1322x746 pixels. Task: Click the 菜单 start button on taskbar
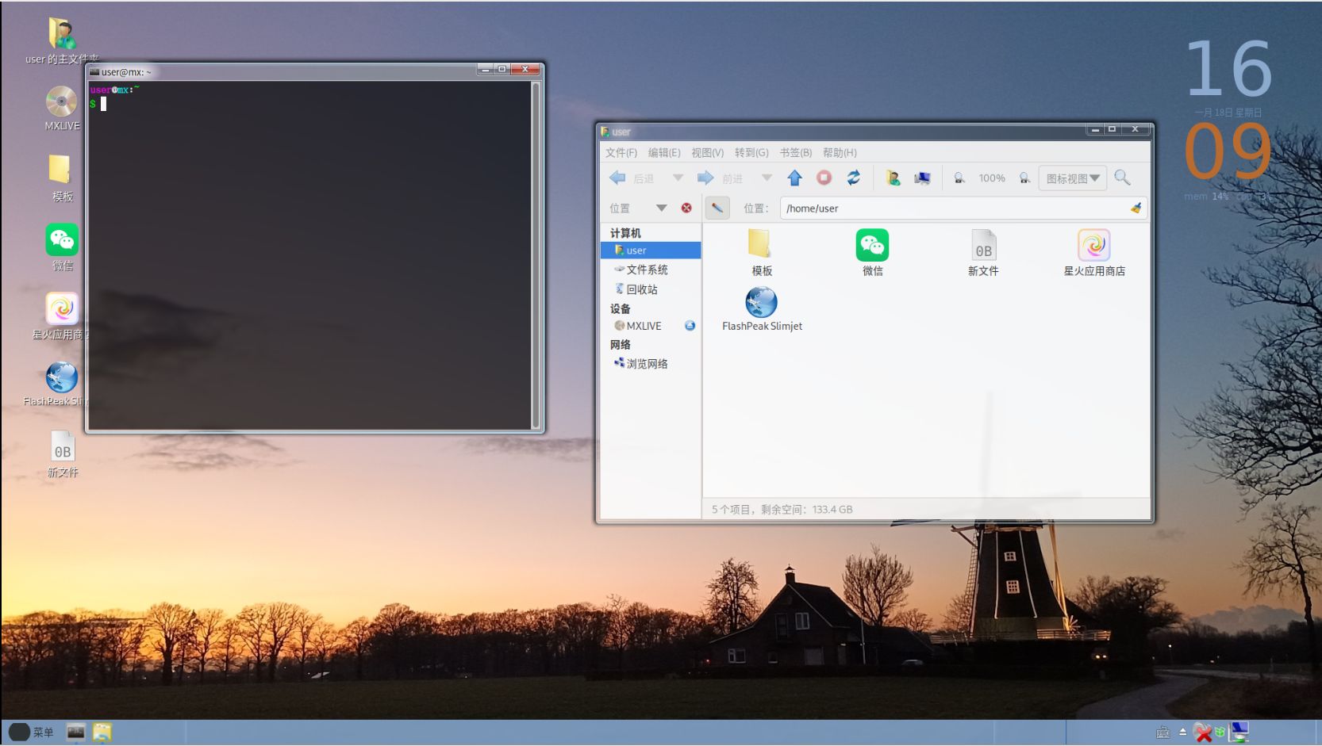(x=32, y=732)
